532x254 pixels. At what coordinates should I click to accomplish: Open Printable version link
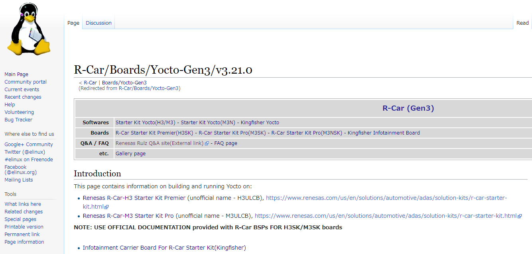pyautogui.click(x=24, y=227)
